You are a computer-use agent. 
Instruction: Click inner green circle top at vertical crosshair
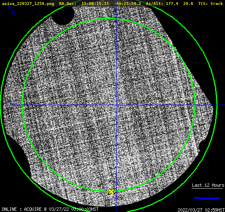coord(116,19)
